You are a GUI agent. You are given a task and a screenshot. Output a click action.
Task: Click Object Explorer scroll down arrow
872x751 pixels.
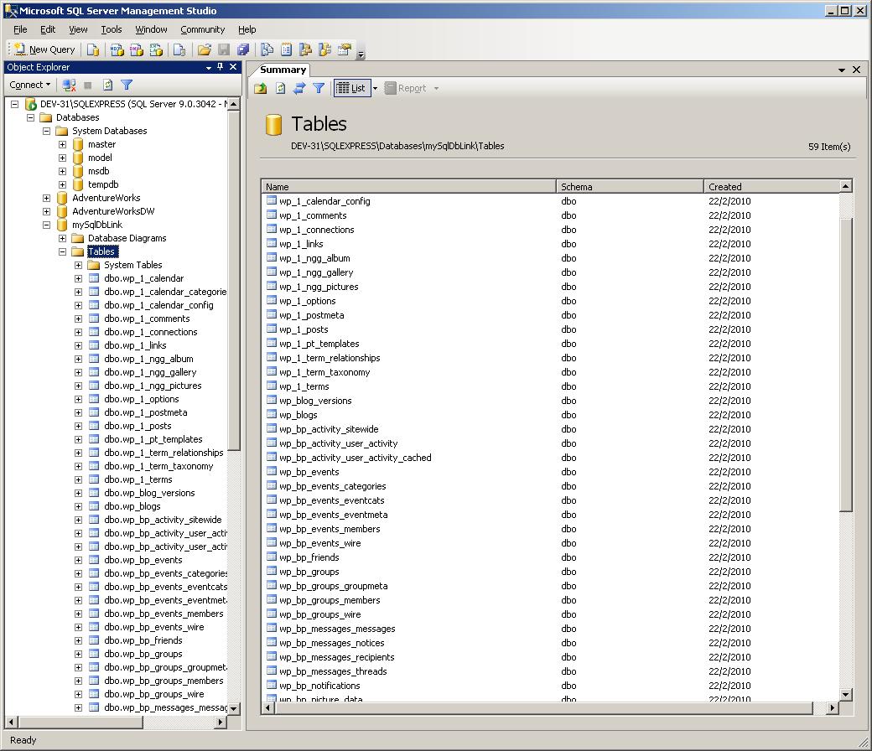[234, 709]
